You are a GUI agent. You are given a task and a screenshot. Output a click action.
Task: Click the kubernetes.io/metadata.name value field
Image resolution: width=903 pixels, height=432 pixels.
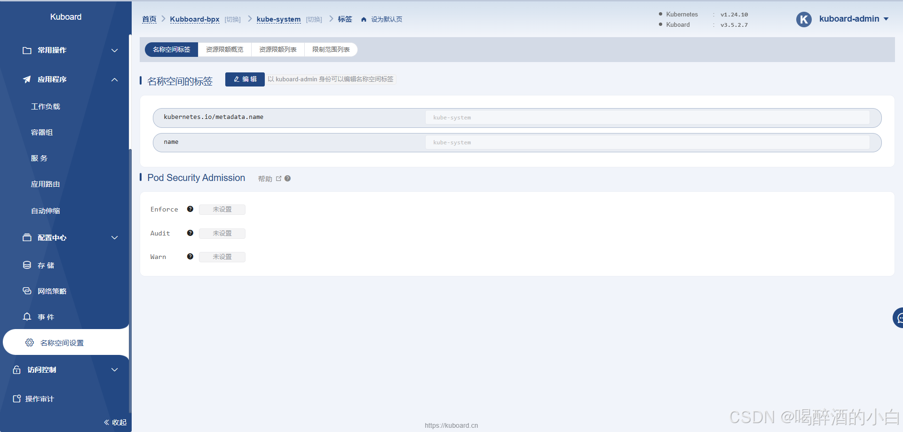[x=647, y=118]
